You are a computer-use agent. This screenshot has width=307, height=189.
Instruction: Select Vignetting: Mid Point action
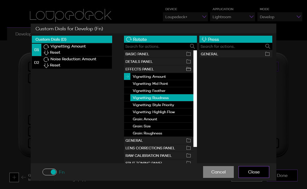(x=162, y=84)
